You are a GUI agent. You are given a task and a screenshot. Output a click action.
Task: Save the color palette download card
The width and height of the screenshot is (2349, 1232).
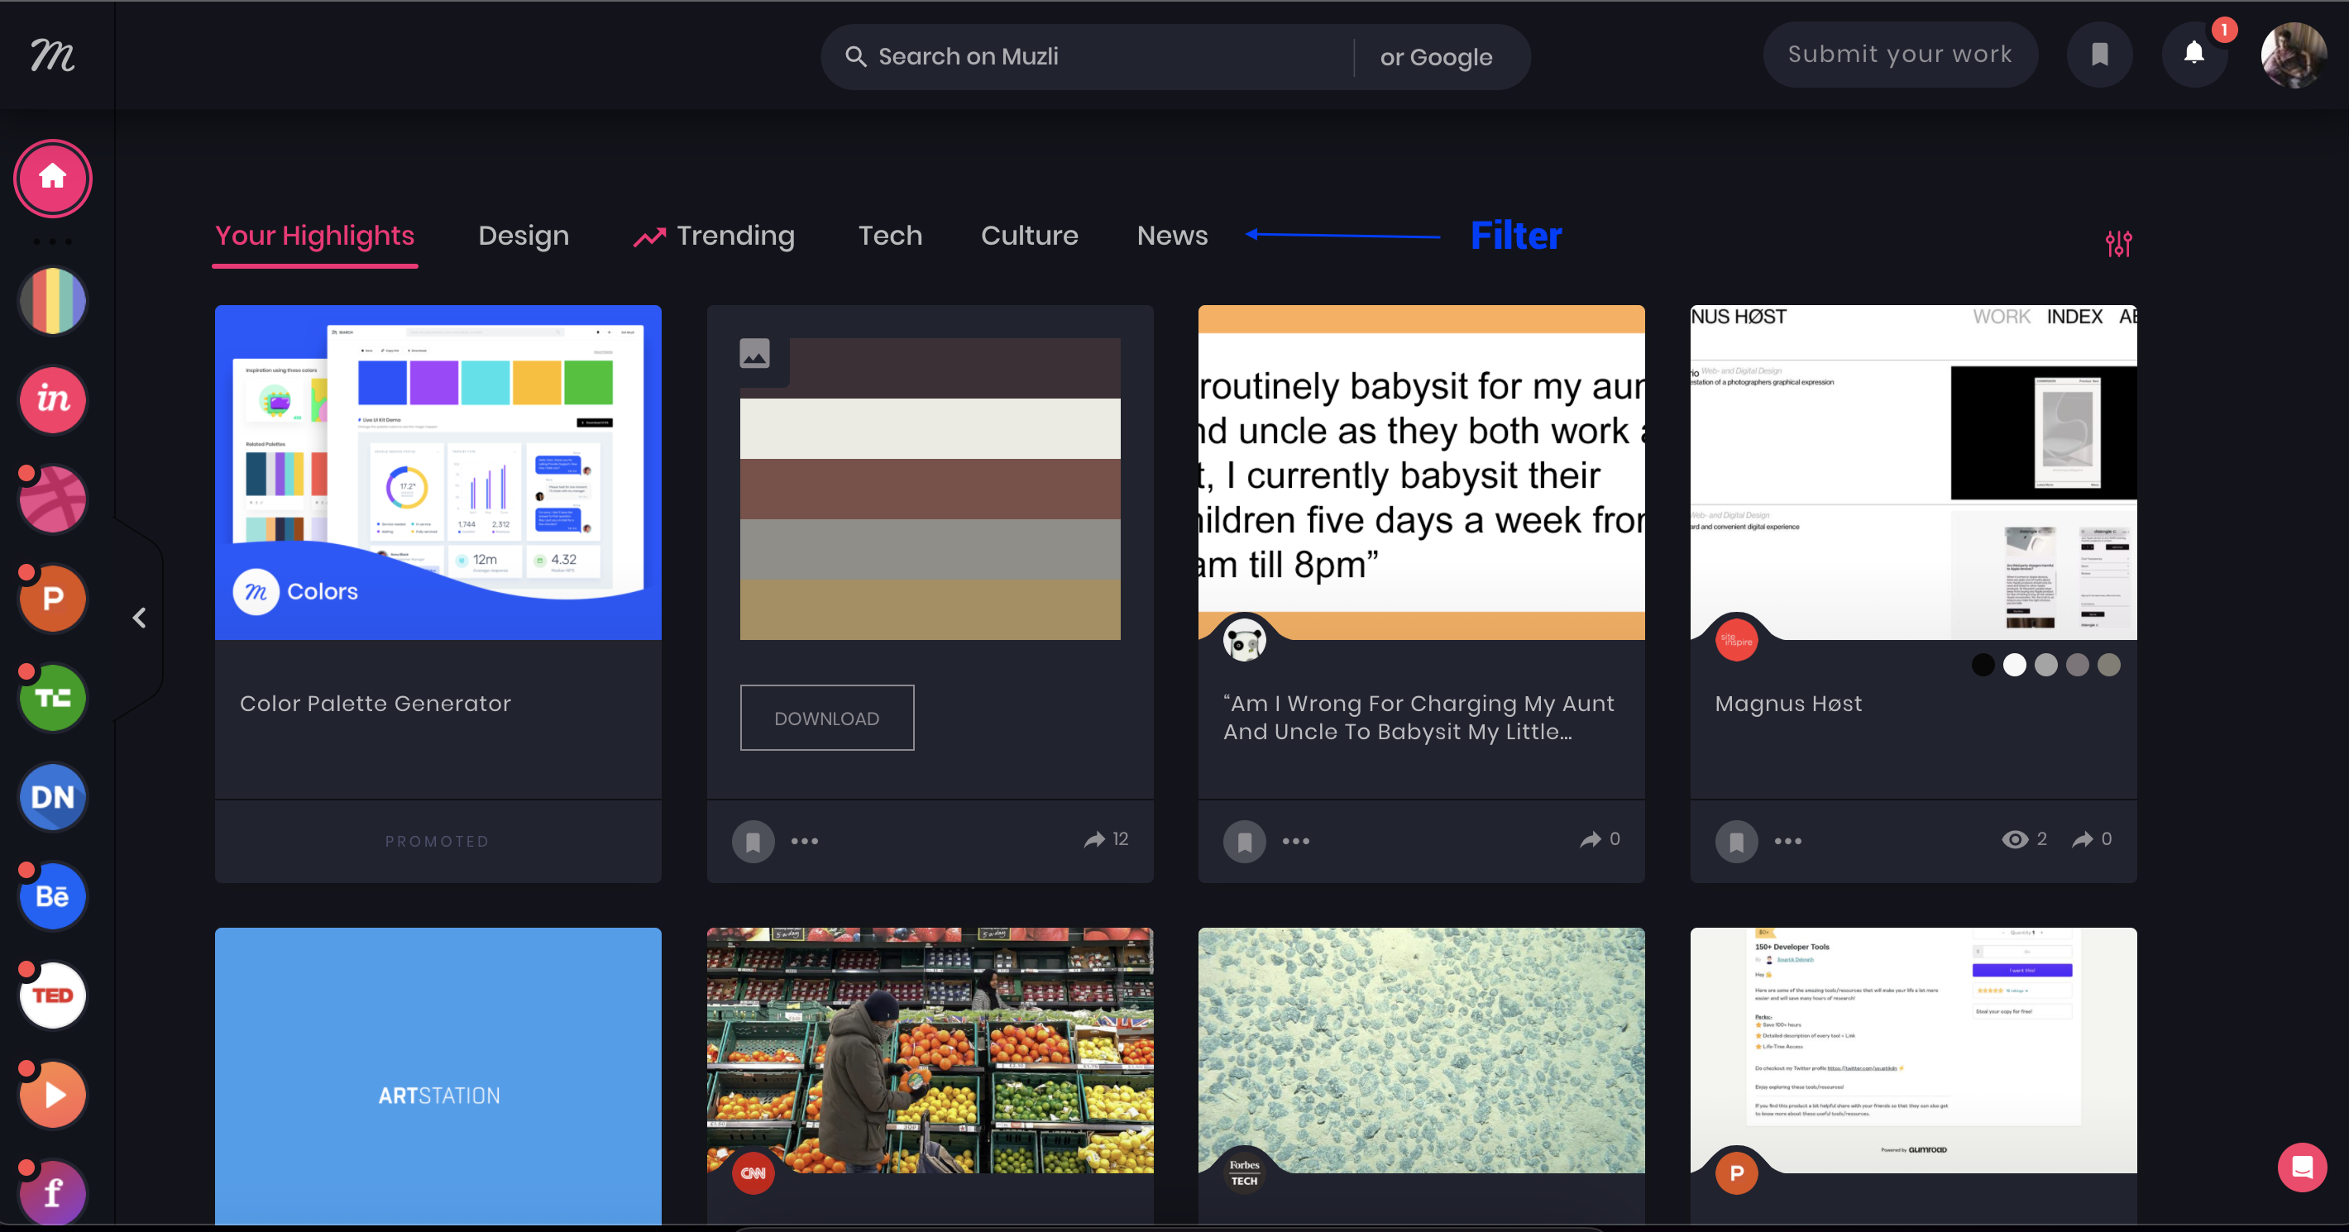pos(753,841)
